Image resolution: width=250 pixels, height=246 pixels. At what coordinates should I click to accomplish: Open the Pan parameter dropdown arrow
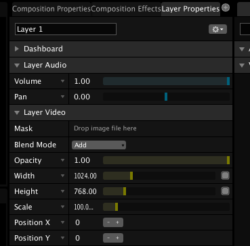coord(63,97)
